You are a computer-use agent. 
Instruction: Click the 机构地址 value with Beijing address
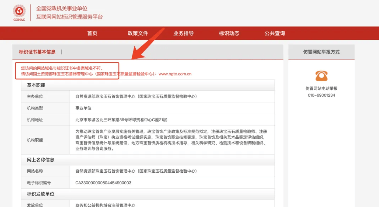[121, 120]
